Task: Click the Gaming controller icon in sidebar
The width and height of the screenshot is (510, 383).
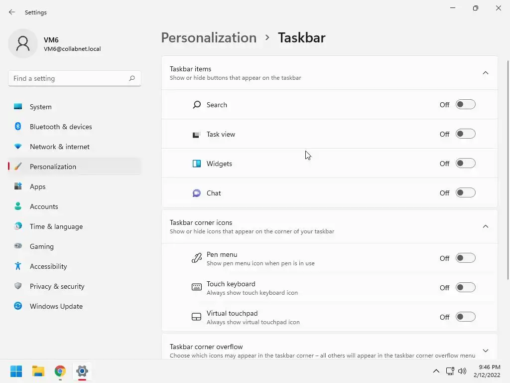Action: click(18, 246)
